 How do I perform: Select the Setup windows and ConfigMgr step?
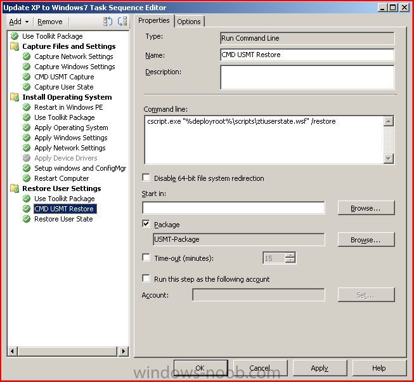(81, 168)
